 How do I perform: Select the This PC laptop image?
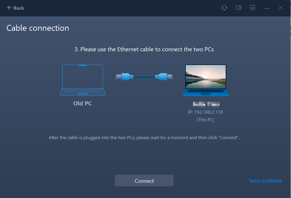205,80
